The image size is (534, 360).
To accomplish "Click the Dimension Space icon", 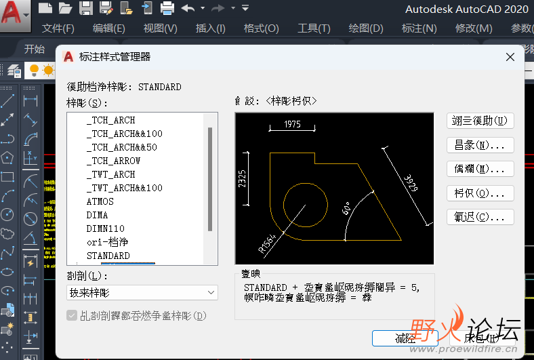I will (x=30, y=318).
